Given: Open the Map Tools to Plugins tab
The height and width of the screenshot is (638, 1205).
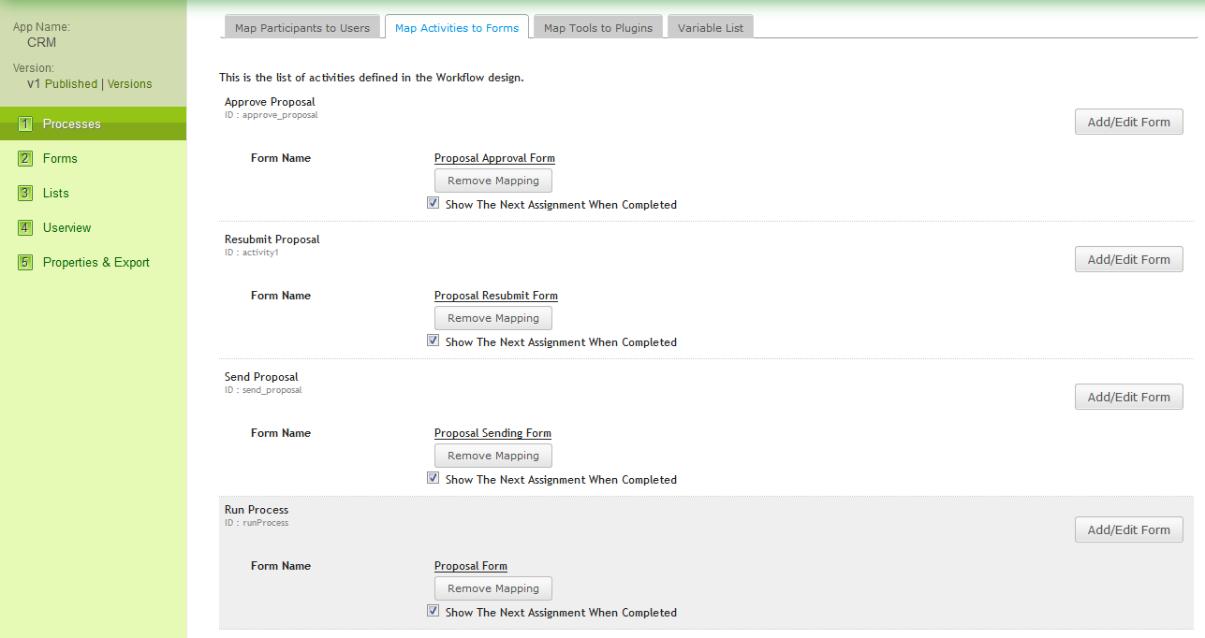Looking at the screenshot, I should (x=598, y=28).
